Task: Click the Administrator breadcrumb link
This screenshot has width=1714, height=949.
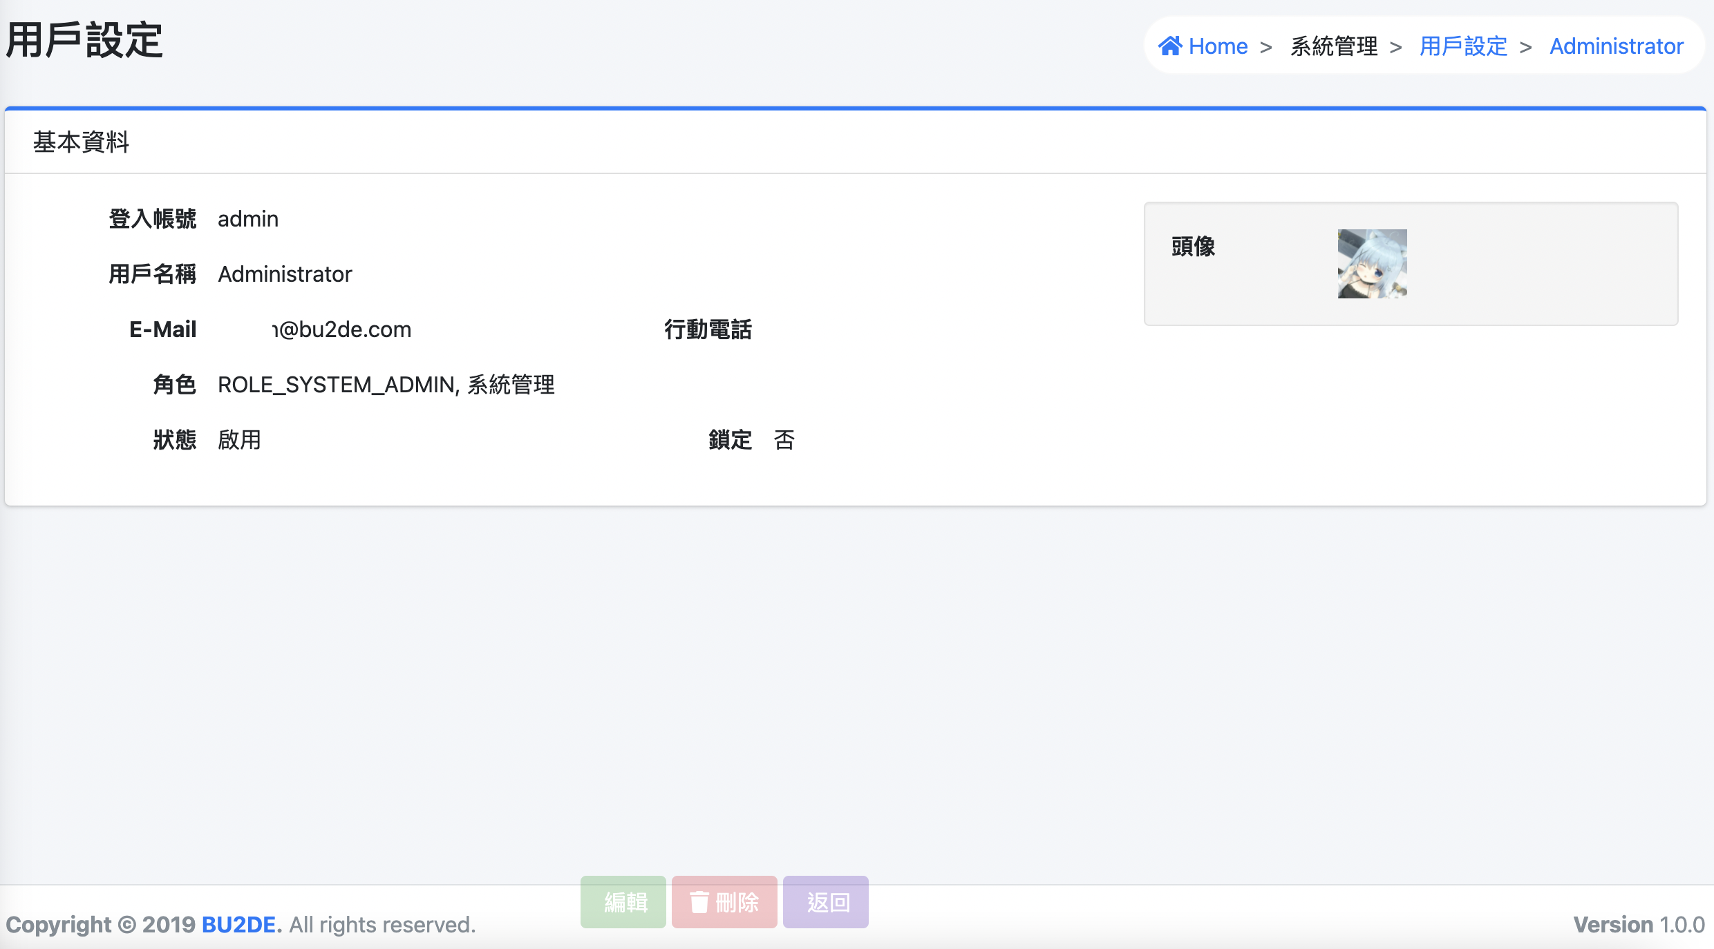Action: tap(1616, 46)
